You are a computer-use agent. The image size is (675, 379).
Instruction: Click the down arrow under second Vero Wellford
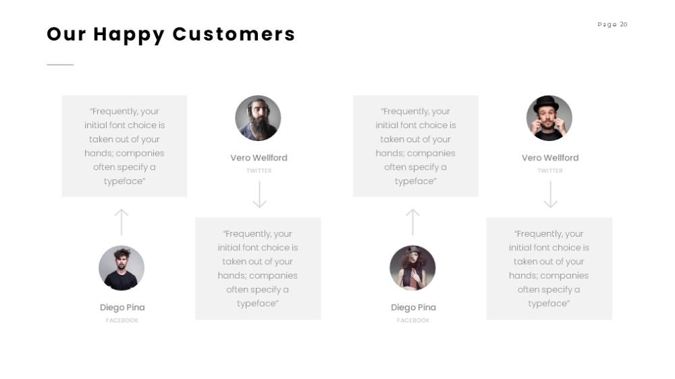click(551, 194)
